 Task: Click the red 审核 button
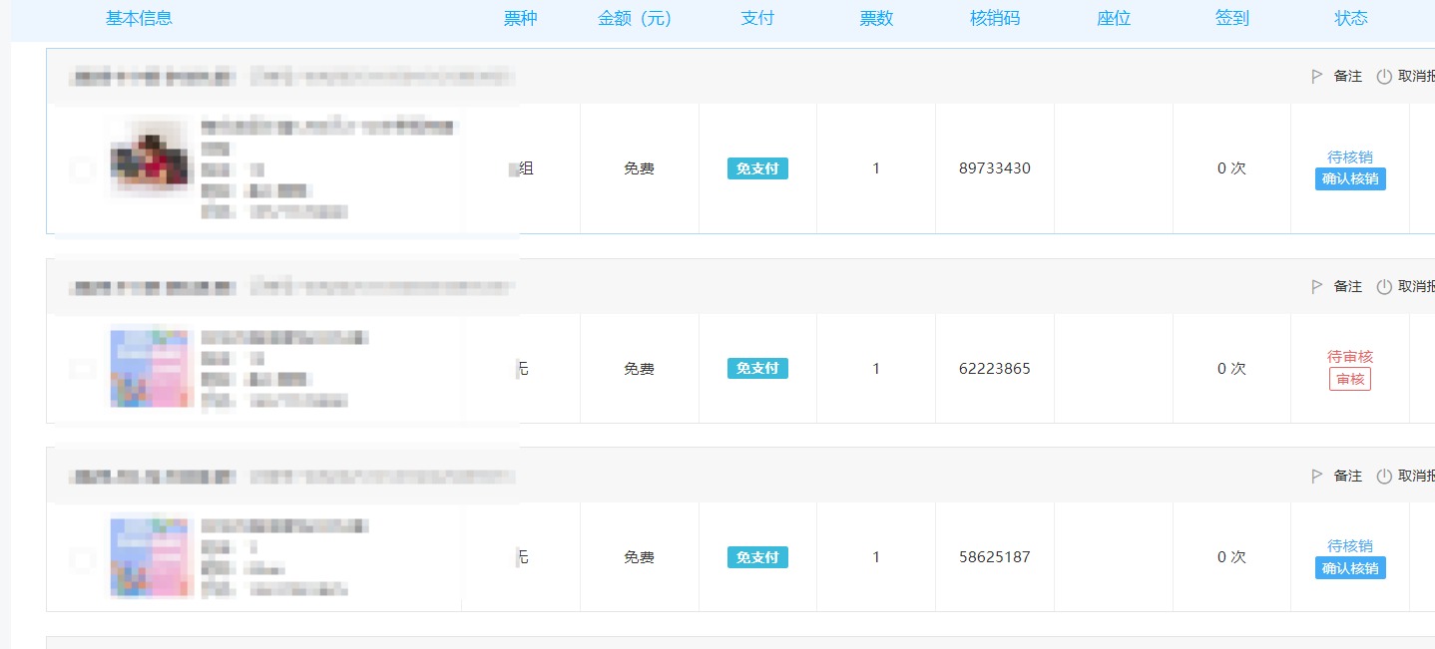(x=1350, y=380)
